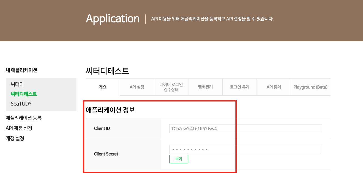
Task: Click the 씨터디테스트 page title heading
Action: [107, 71]
